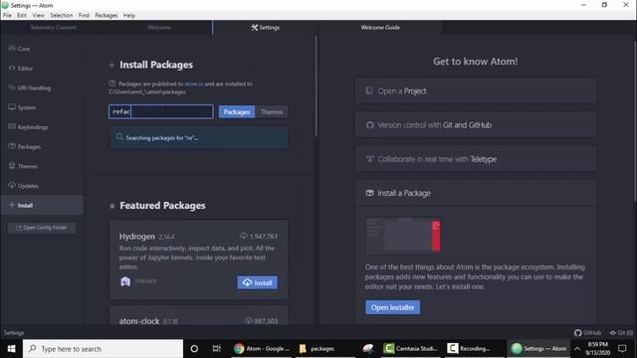
Task: Click atom-clock download count cloud icon
Action: click(249, 320)
